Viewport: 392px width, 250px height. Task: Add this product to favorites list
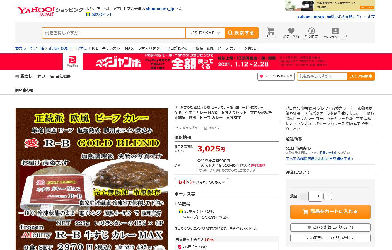pos(330,227)
